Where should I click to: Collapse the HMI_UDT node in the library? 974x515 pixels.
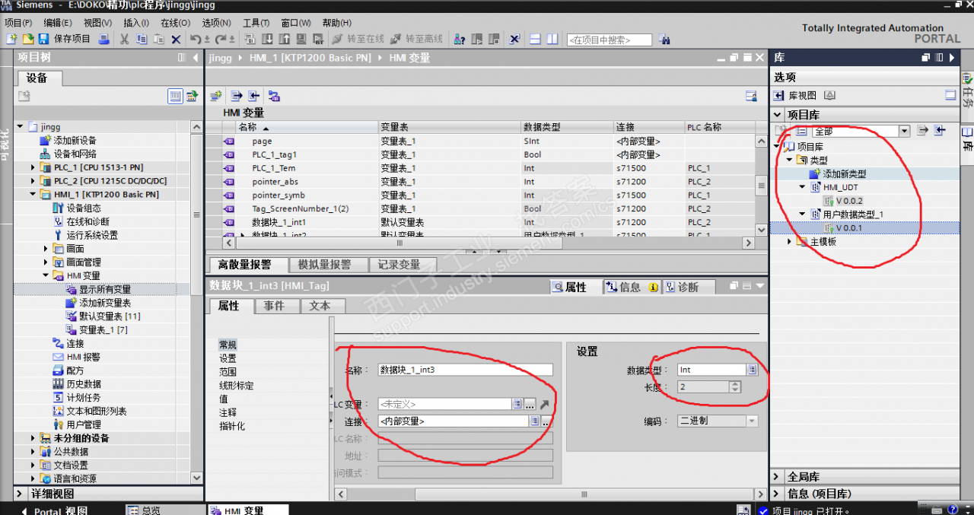801,186
